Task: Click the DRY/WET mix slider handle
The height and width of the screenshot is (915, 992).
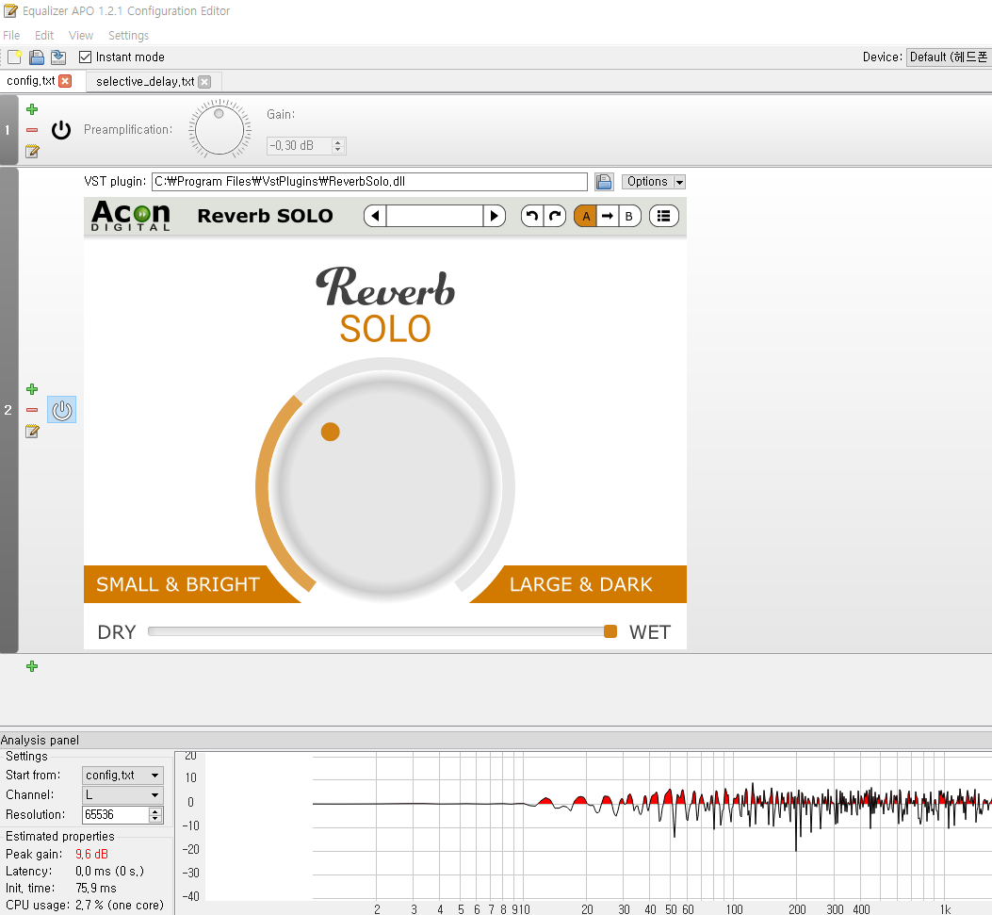Action: (x=610, y=631)
